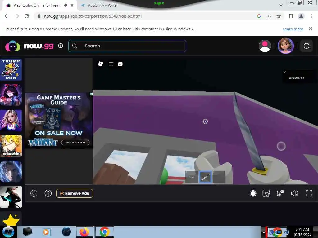Click the Remove Ads button
This screenshot has width=318, height=238.
[75, 193]
